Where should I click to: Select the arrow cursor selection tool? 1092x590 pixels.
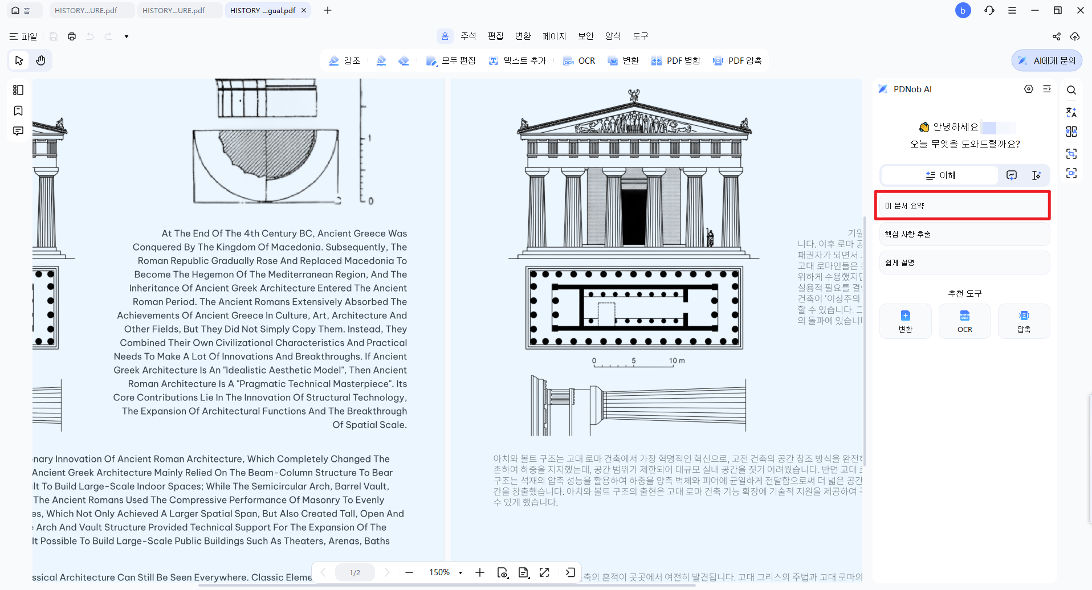(x=19, y=60)
